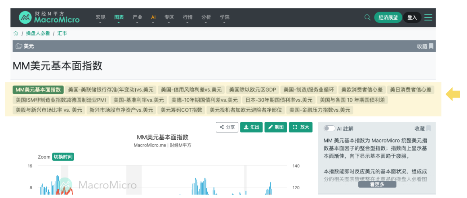Select the 美元投机者加欧元避险者净部位 tab
The height and width of the screenshot is (198, 467).
pos(246,110)
